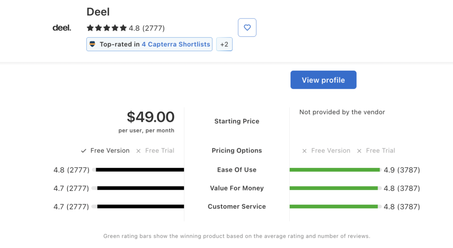Click the green Value For Money bar
Screen dimensions: 453x248
tap(334, 188)
